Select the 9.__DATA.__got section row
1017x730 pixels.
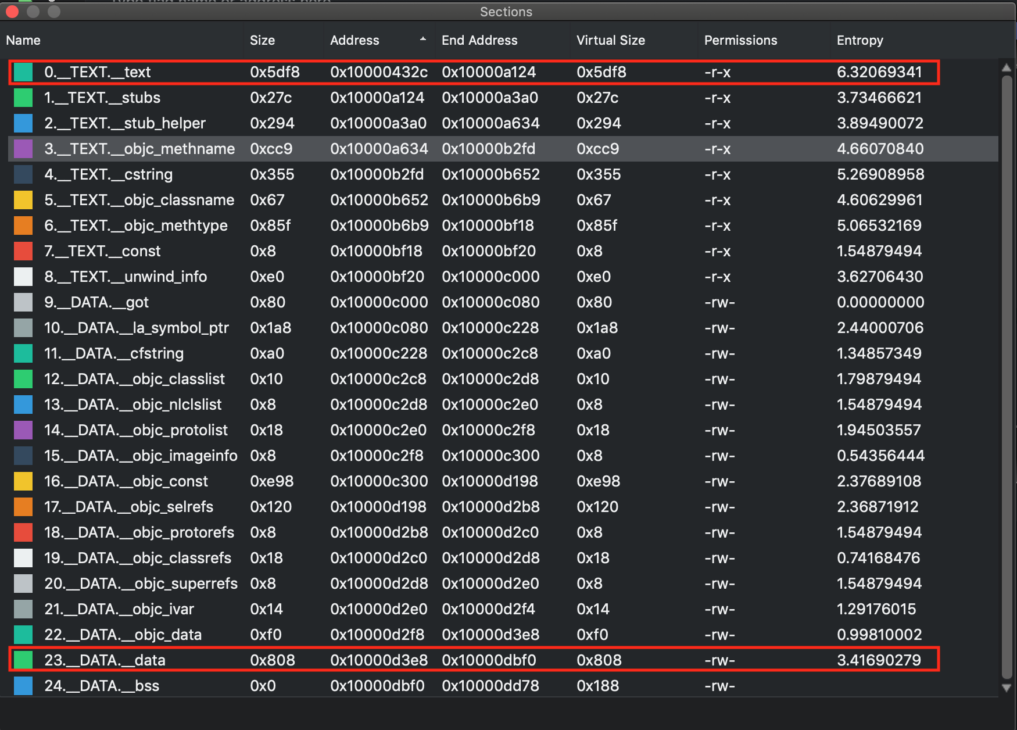[x=407, y=302]
